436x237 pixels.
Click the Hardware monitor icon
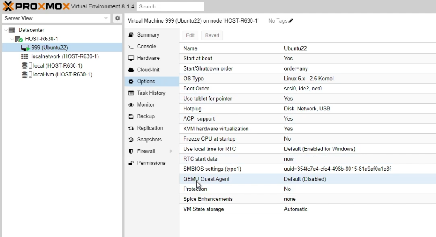(131, 58)
